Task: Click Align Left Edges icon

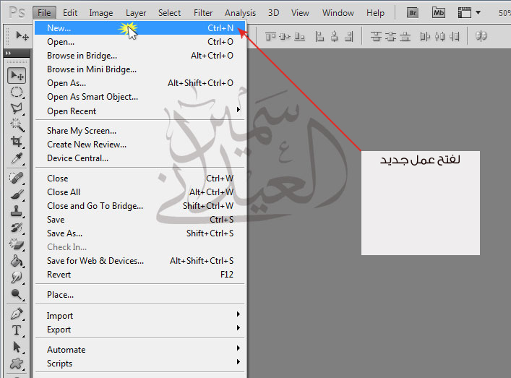Action: 319,36
